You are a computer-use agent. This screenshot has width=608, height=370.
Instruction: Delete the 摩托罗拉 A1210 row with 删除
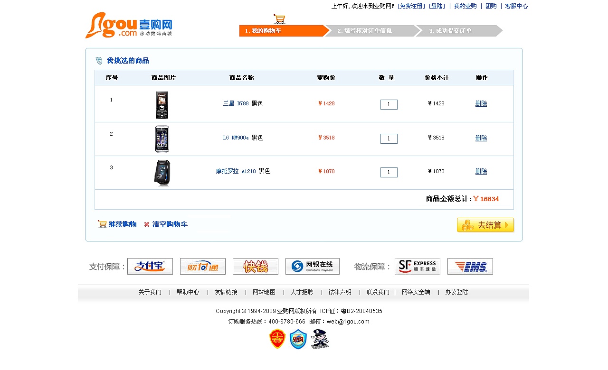(x=481, y=171)
